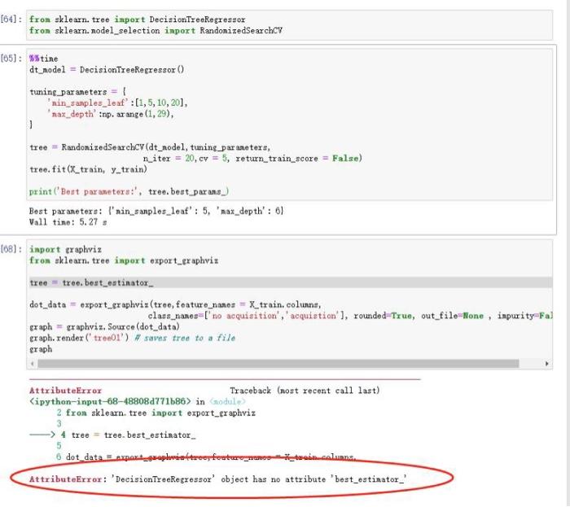Click the left arrow of horizontal scrollbar

[x=33, y=364]
